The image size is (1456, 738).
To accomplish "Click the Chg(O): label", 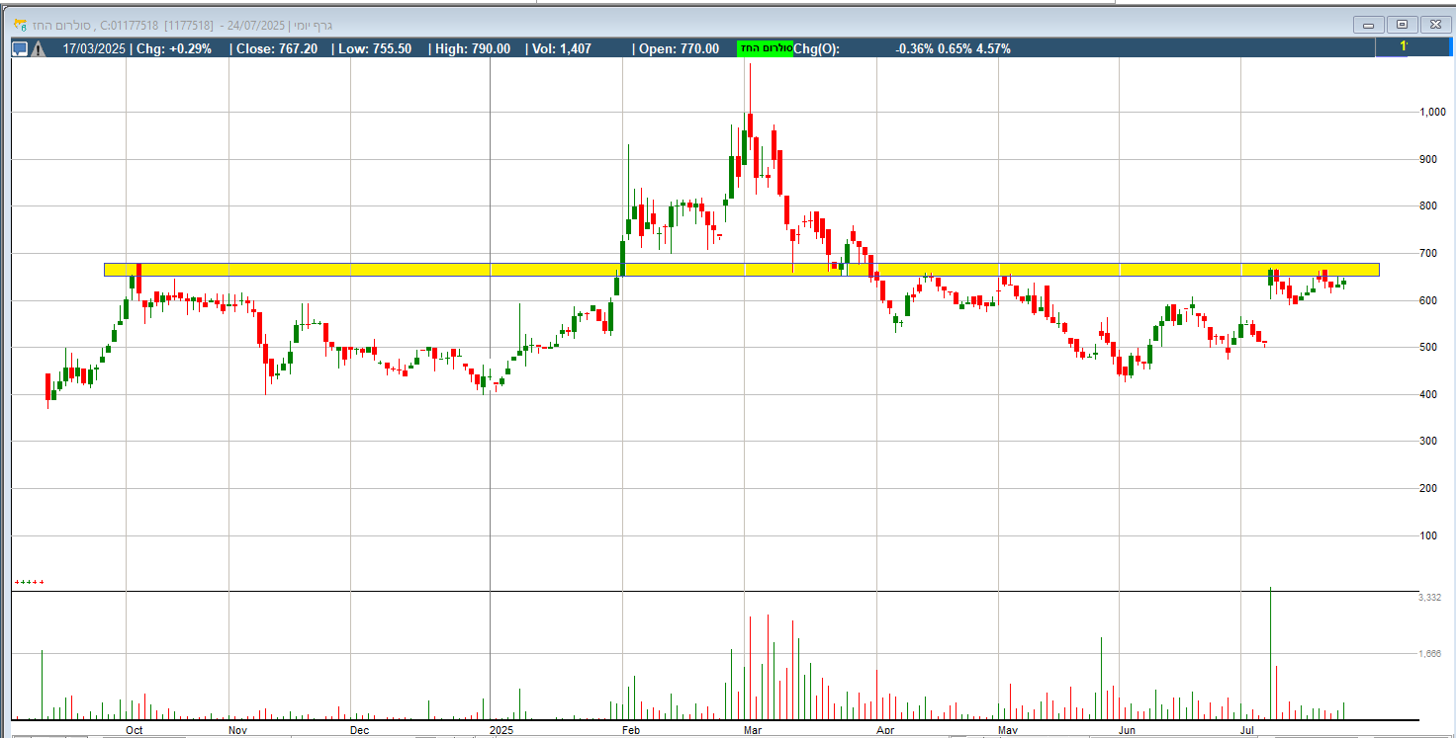I will tap(816, 48).
